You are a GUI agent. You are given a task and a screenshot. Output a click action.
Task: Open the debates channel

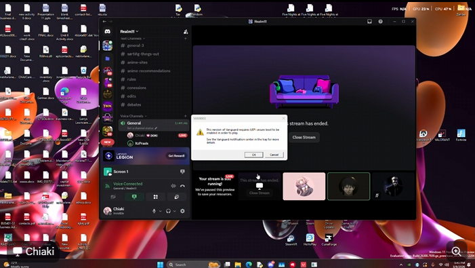(x=154, y=104)
